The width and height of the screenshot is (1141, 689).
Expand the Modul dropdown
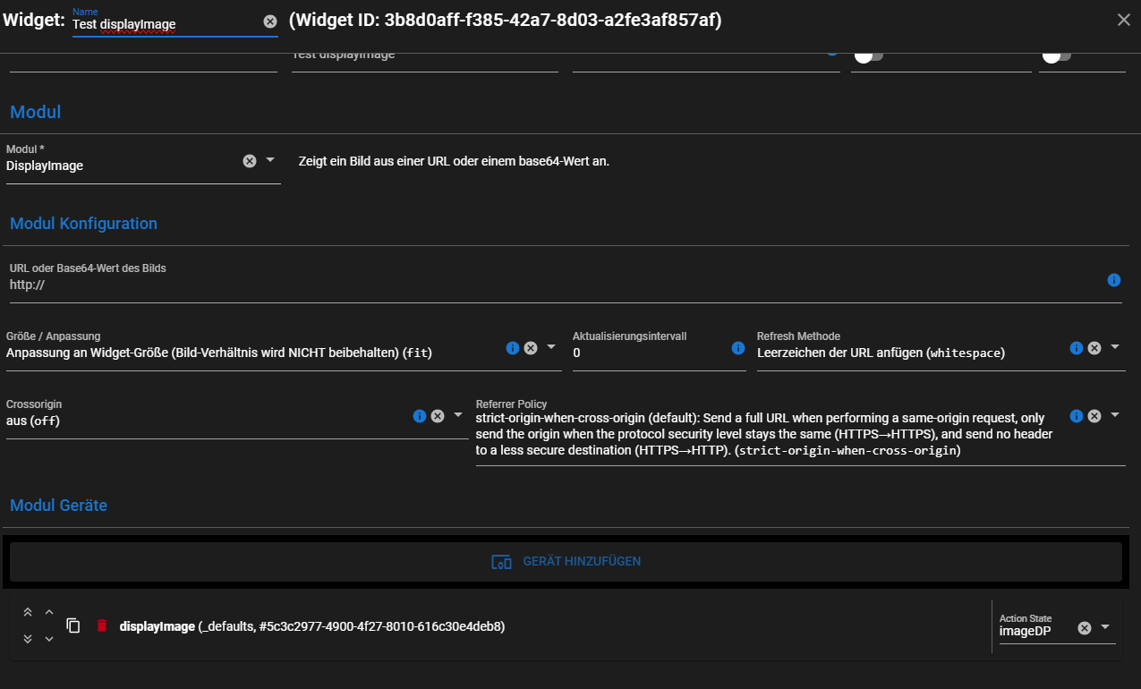pyautogui.click(x=270, y=161)
